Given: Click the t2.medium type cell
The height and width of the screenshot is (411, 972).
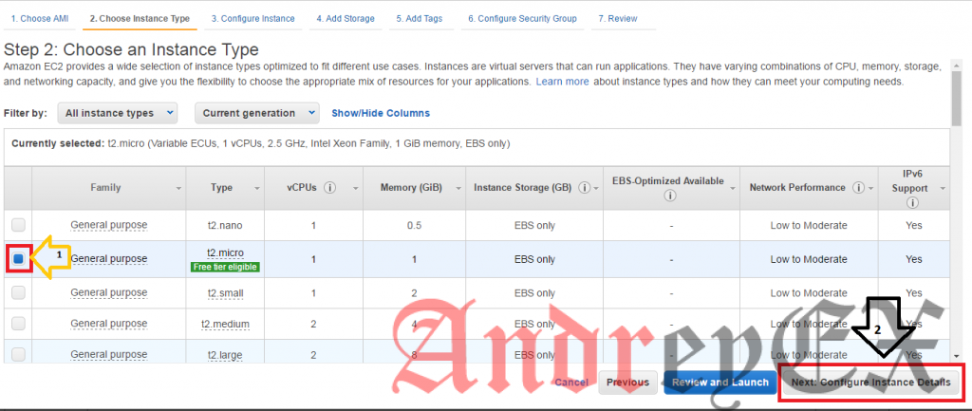Looking at the screenshot, I should pos(226,324).
